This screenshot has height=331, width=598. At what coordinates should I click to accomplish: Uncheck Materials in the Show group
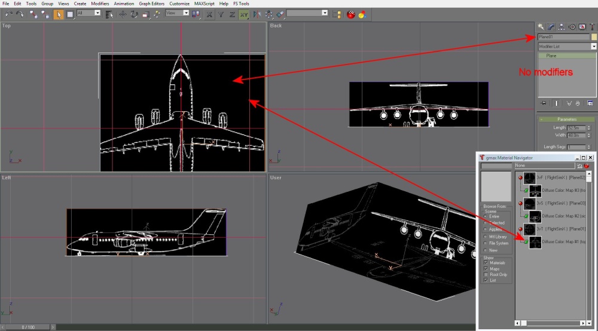pyautogui.click(x=486, y=262)
